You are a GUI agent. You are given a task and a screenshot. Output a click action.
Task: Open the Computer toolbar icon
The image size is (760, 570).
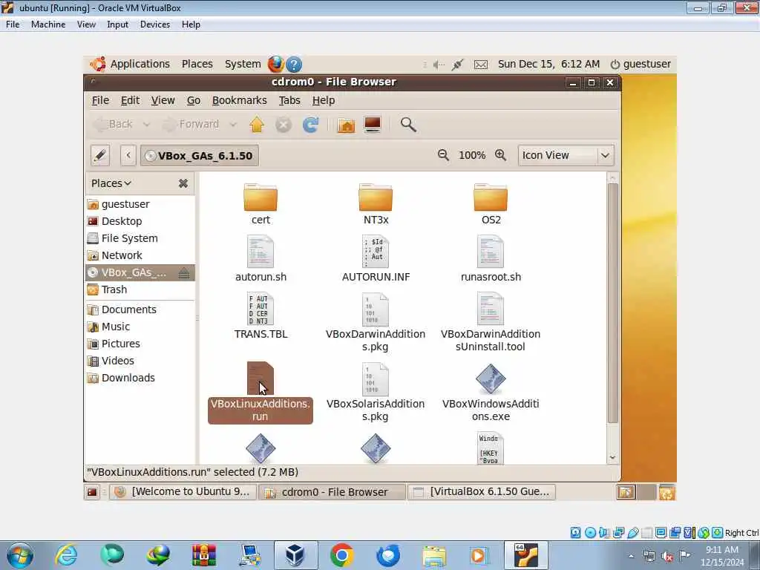click(x=373, y=125)
